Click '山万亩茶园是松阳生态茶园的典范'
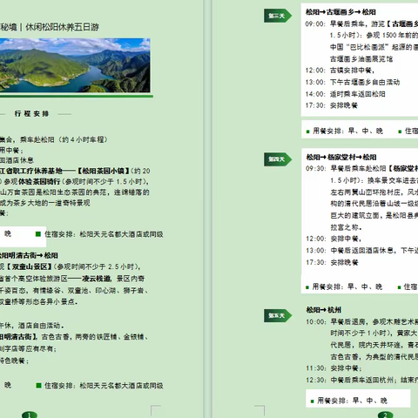This screenshot has width=418, height=418. pyautogui.click(x=54, y=192)
